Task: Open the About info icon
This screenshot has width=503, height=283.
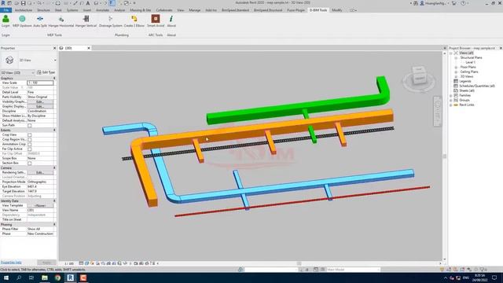Action: pos(171,19)
